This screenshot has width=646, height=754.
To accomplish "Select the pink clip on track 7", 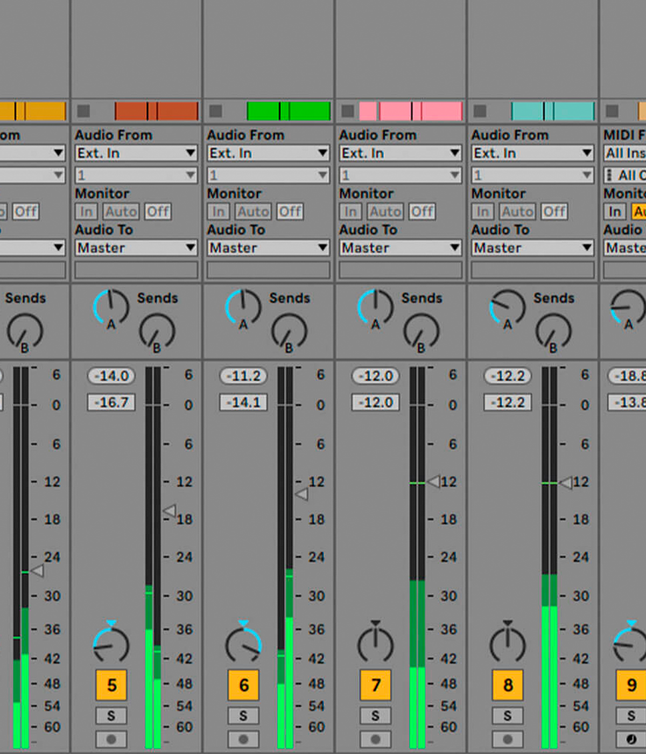I will click(410, 111).
